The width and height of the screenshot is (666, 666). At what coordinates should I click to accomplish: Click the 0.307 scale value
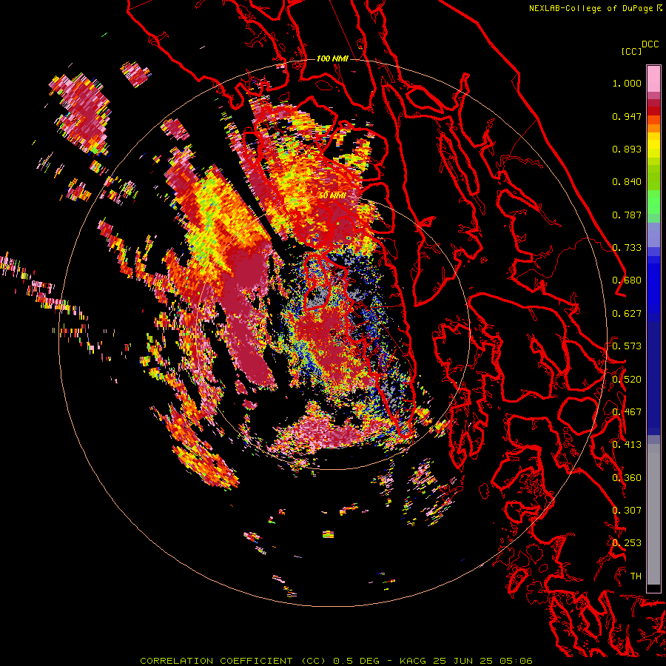pyautogui.click(x=627, y=510)
